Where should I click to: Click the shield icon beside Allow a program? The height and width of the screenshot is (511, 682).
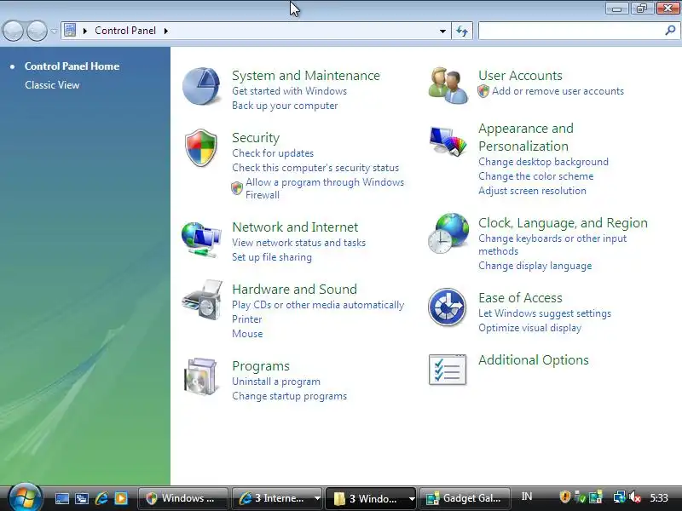tap(237, 188)
